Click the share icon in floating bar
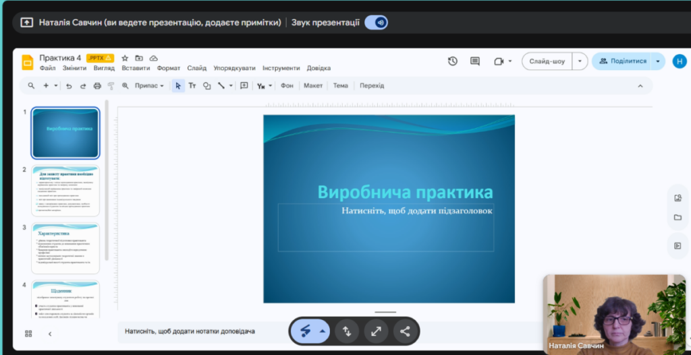Image resolution: width=691 pixels, height=355 pixels. 405,331
